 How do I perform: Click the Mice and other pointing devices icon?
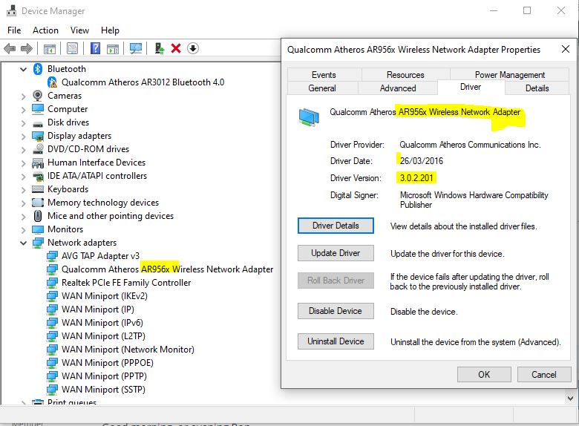click(38, 216)
